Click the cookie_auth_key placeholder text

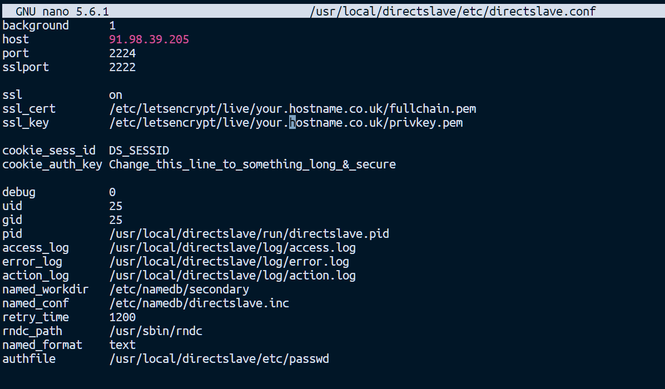click(252, 164)
